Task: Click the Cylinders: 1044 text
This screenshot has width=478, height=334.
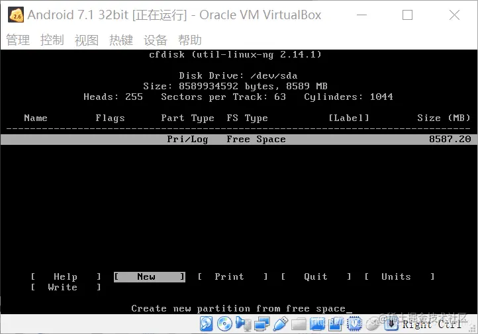Action: [x=348, y=97]
